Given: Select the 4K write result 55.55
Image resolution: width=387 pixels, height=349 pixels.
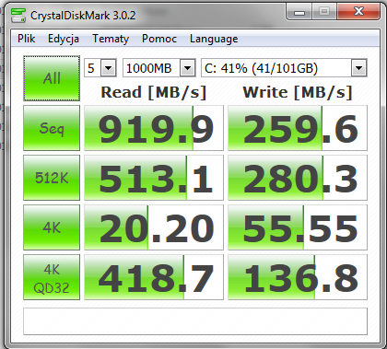Looking at the screenshot, I should 298,227.
